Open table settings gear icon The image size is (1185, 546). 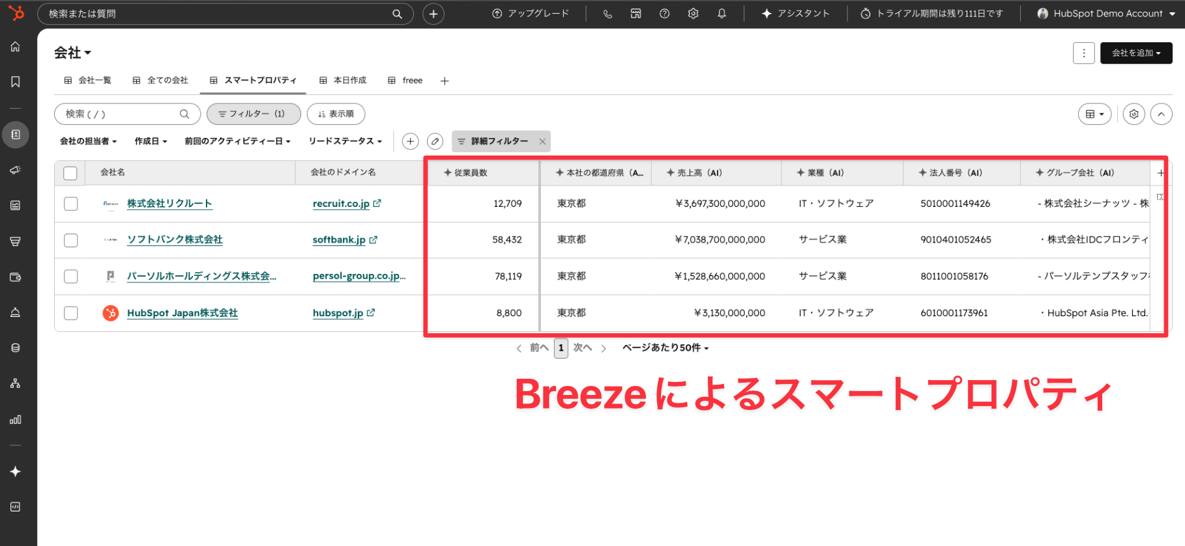[1134, 114]
